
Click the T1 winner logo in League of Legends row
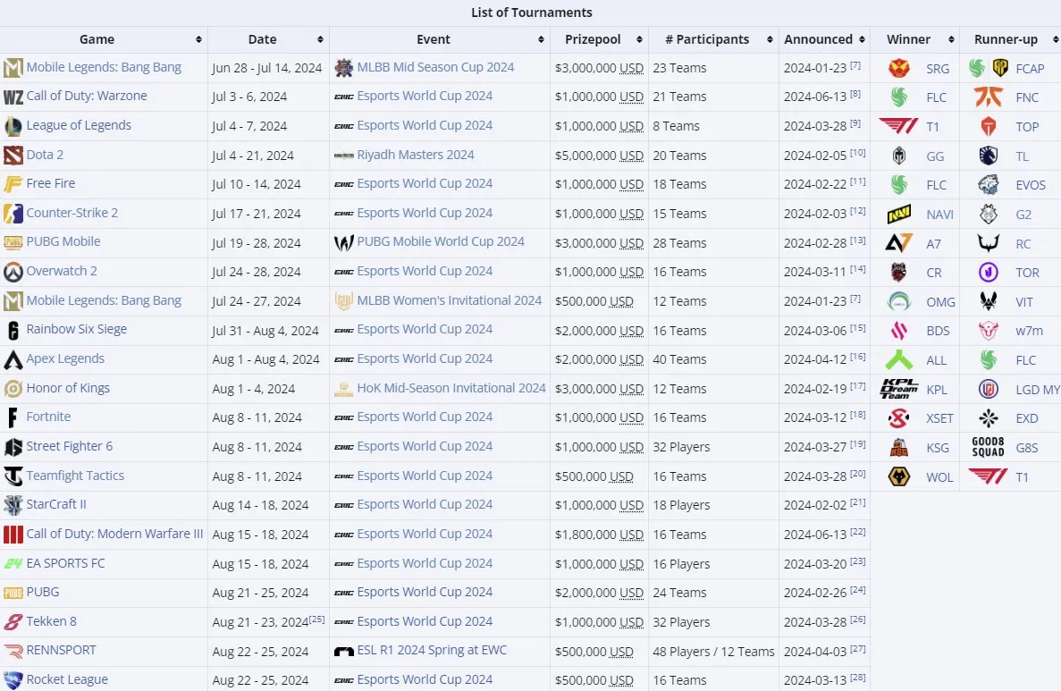[898, 127]
